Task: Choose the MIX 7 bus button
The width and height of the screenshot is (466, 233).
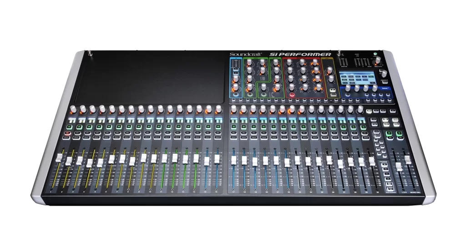Action: [x=276, y=100]
